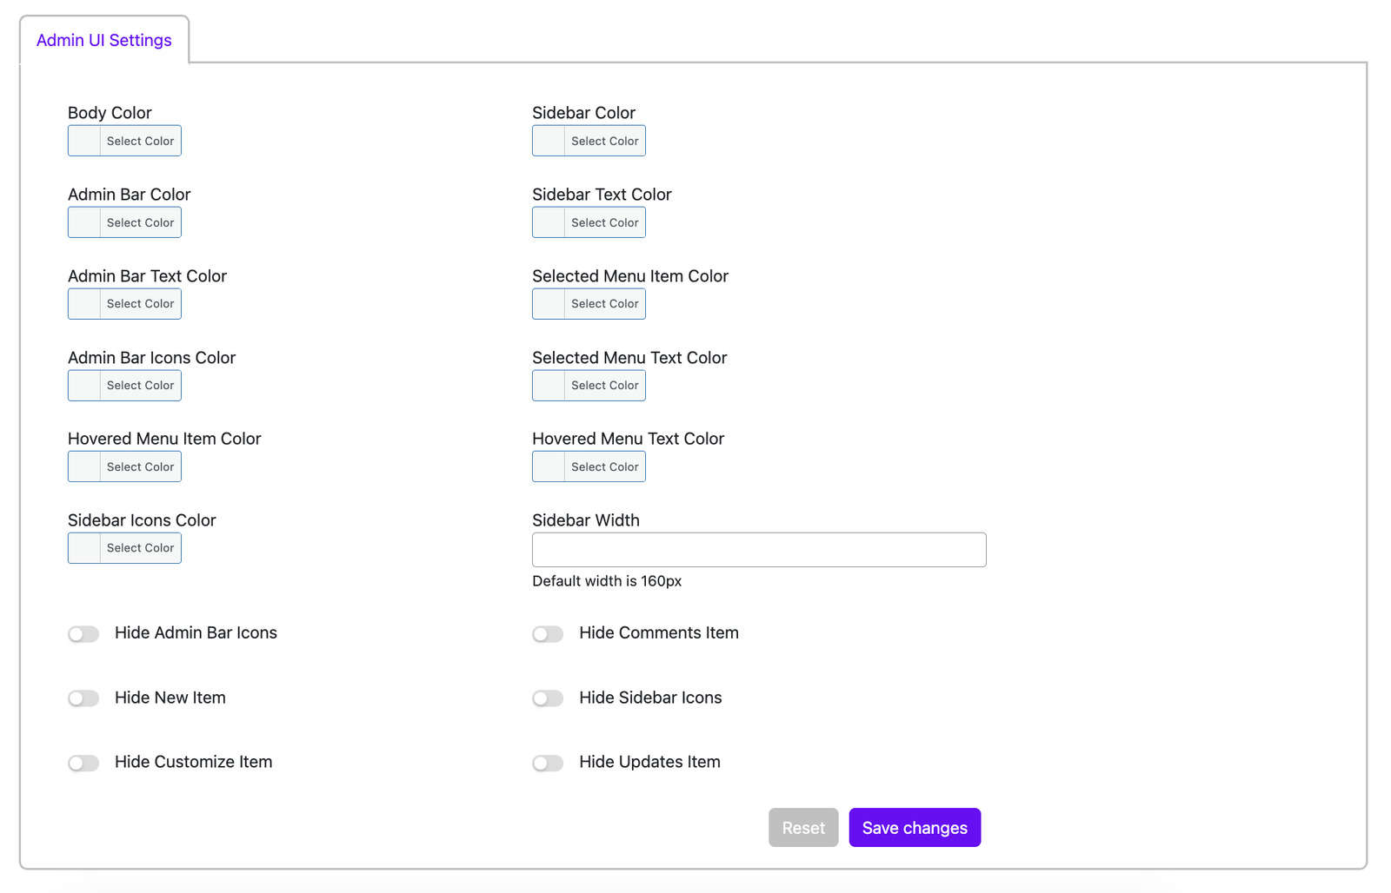Viewport: 1391px width, 893px height.
Task: Enable Hide New Item
Action: coord(83,698)
